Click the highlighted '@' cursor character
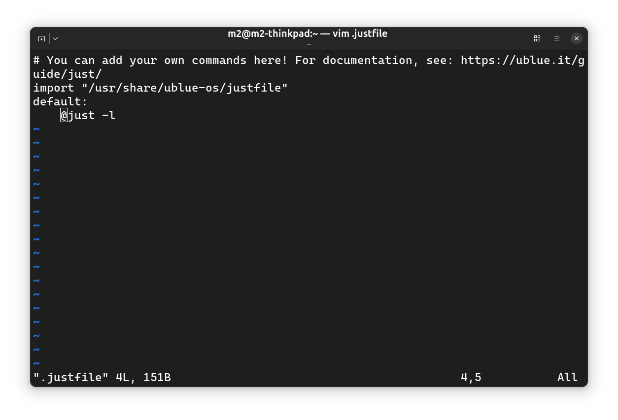This screenshot has width=618, height=420. (64, 116)
